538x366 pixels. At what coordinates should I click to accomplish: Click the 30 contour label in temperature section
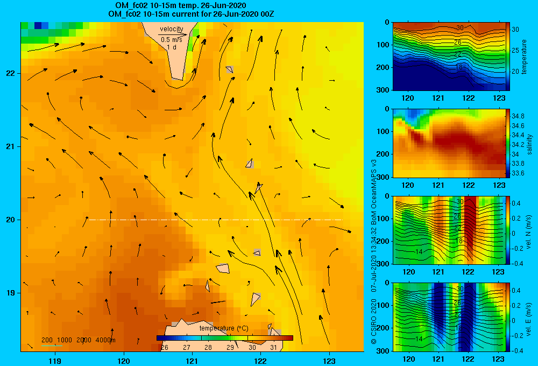[460, 28]
